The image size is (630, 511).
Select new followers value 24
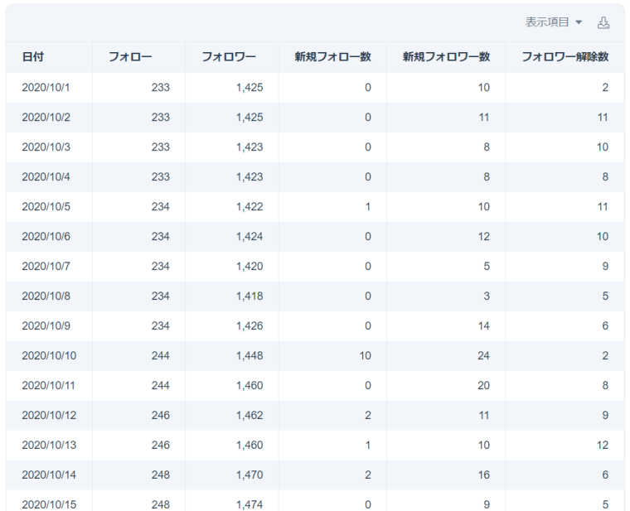click(x=482, y=356)
